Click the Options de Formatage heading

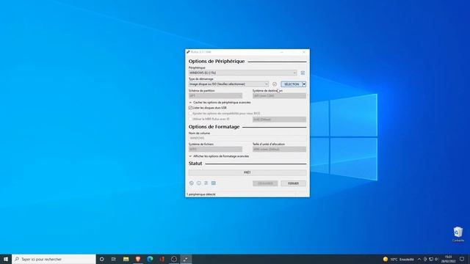coord(214,127)
